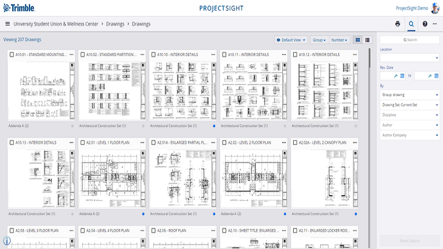Open more options for A2.05 Roof Plan
The height and width of the screenshot is (249, 443).
tap(214, 231)
